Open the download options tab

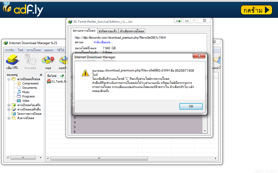(x=132, y=31)
